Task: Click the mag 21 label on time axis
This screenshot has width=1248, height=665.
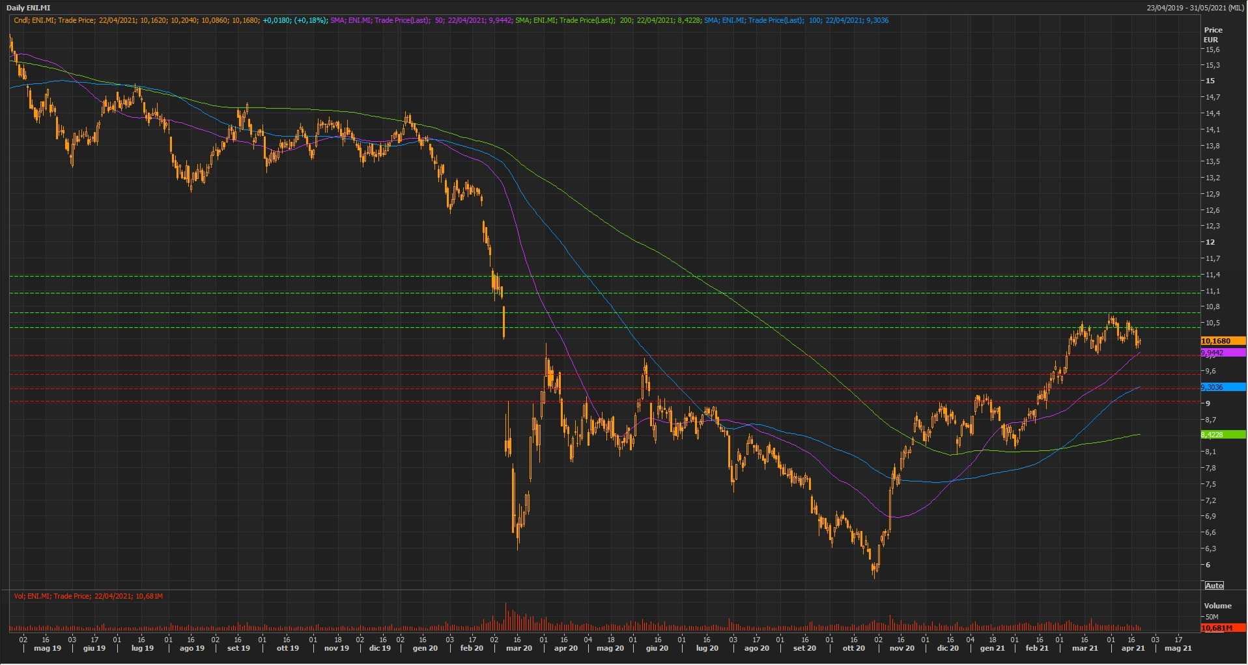Action: click(1178, 648)
